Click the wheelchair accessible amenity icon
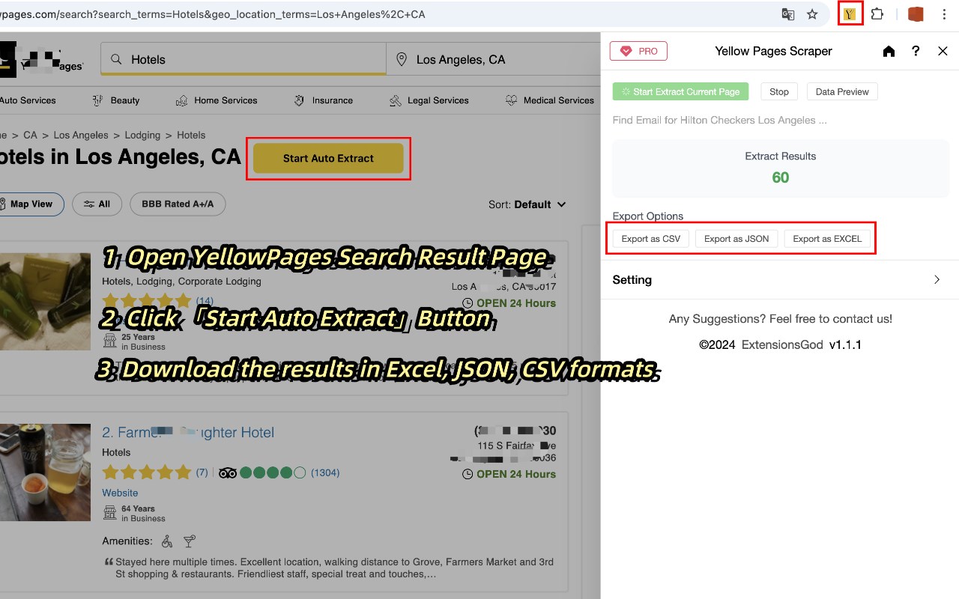The image size is (959, 599). 167,541
